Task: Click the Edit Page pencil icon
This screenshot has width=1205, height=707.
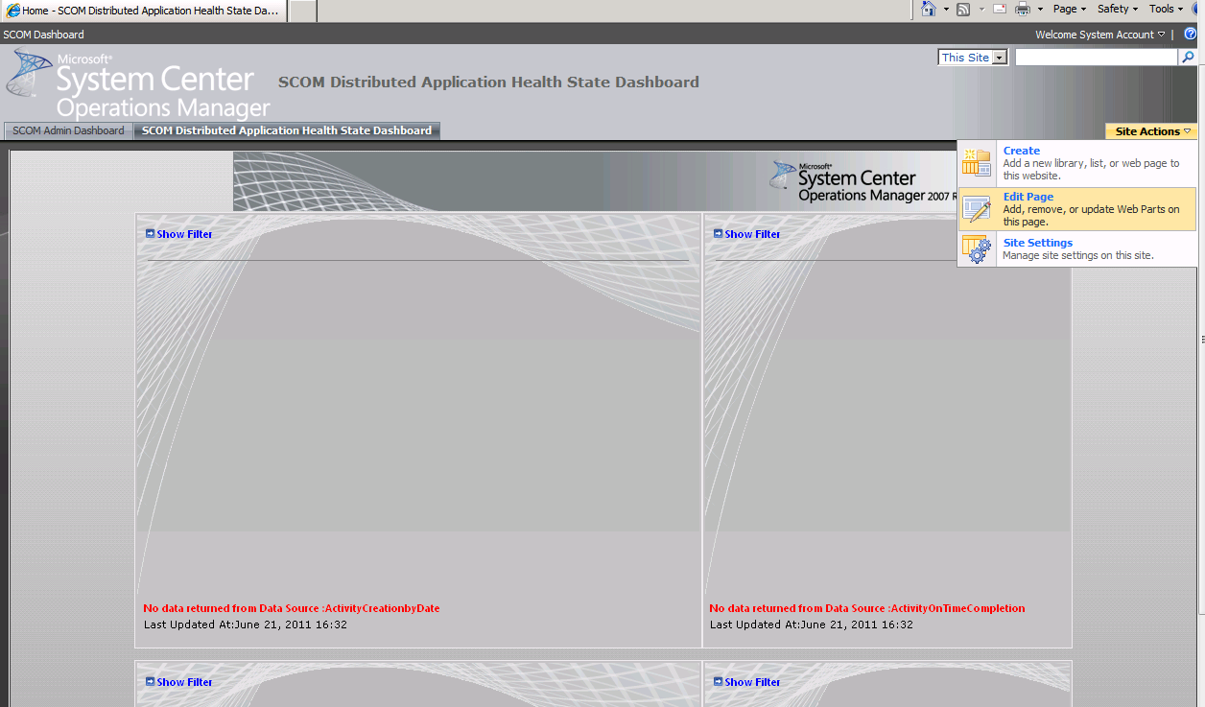Action: click(x=977, y=208)
